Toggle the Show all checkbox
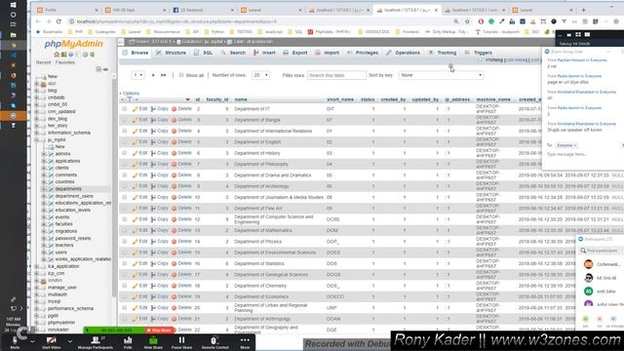Screen dimensions: 624x351 point(181,75)
